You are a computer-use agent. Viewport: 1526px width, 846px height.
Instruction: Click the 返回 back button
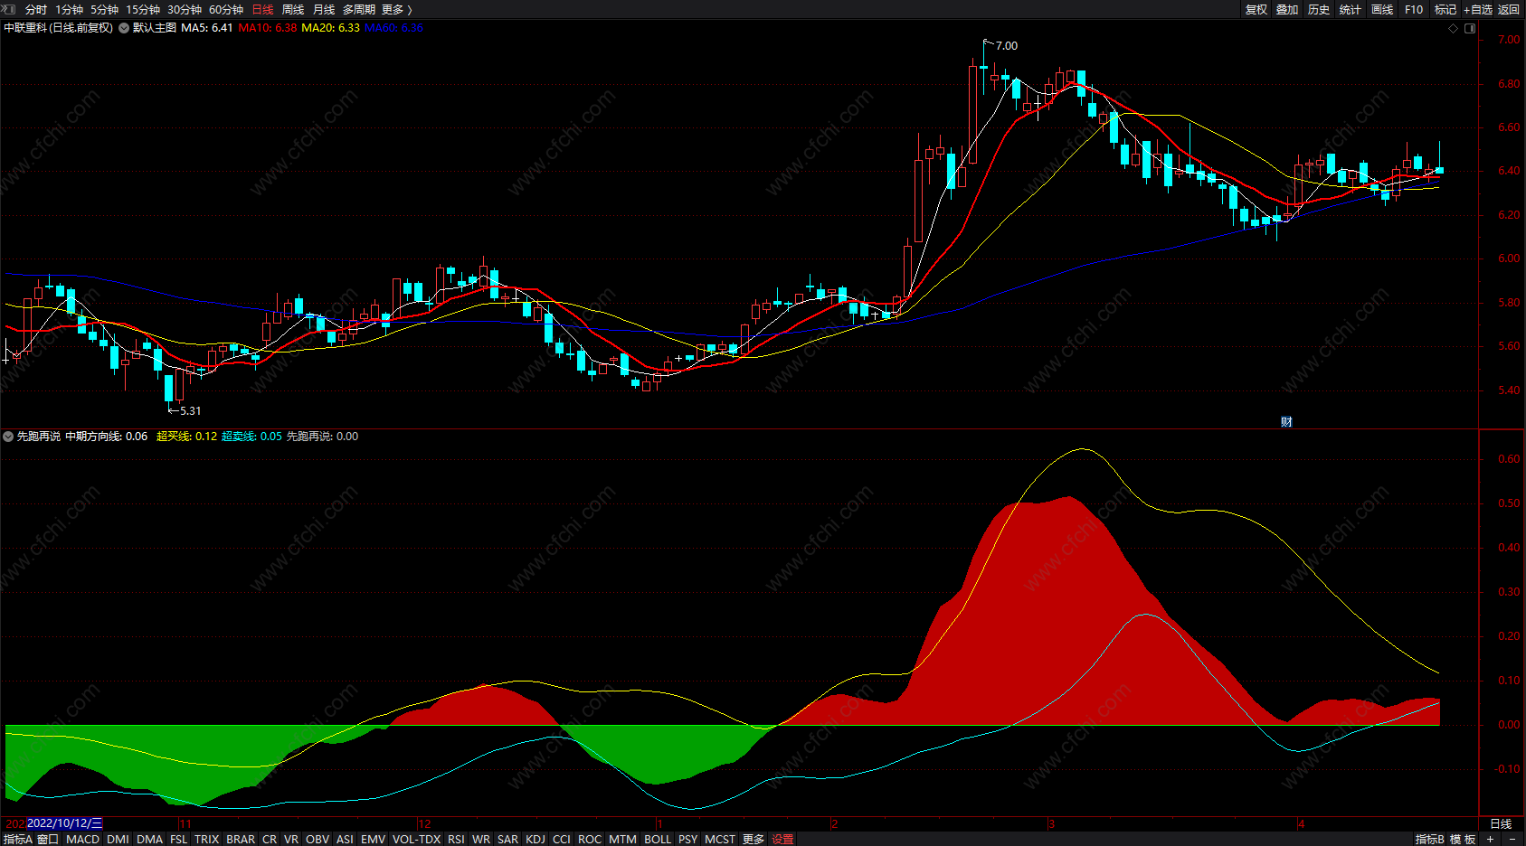(1509, 9)
